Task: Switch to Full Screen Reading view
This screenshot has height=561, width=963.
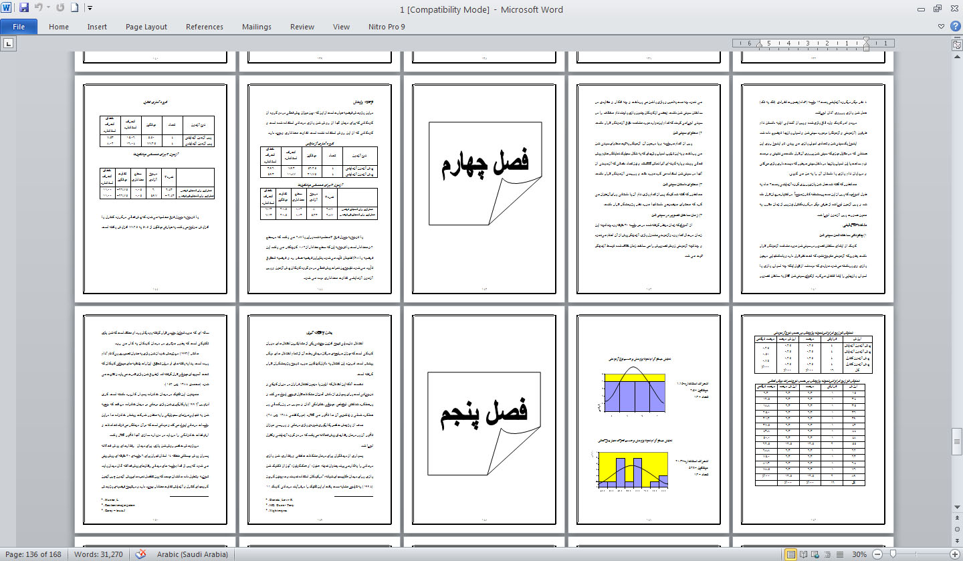Action: tap(802, 554)
